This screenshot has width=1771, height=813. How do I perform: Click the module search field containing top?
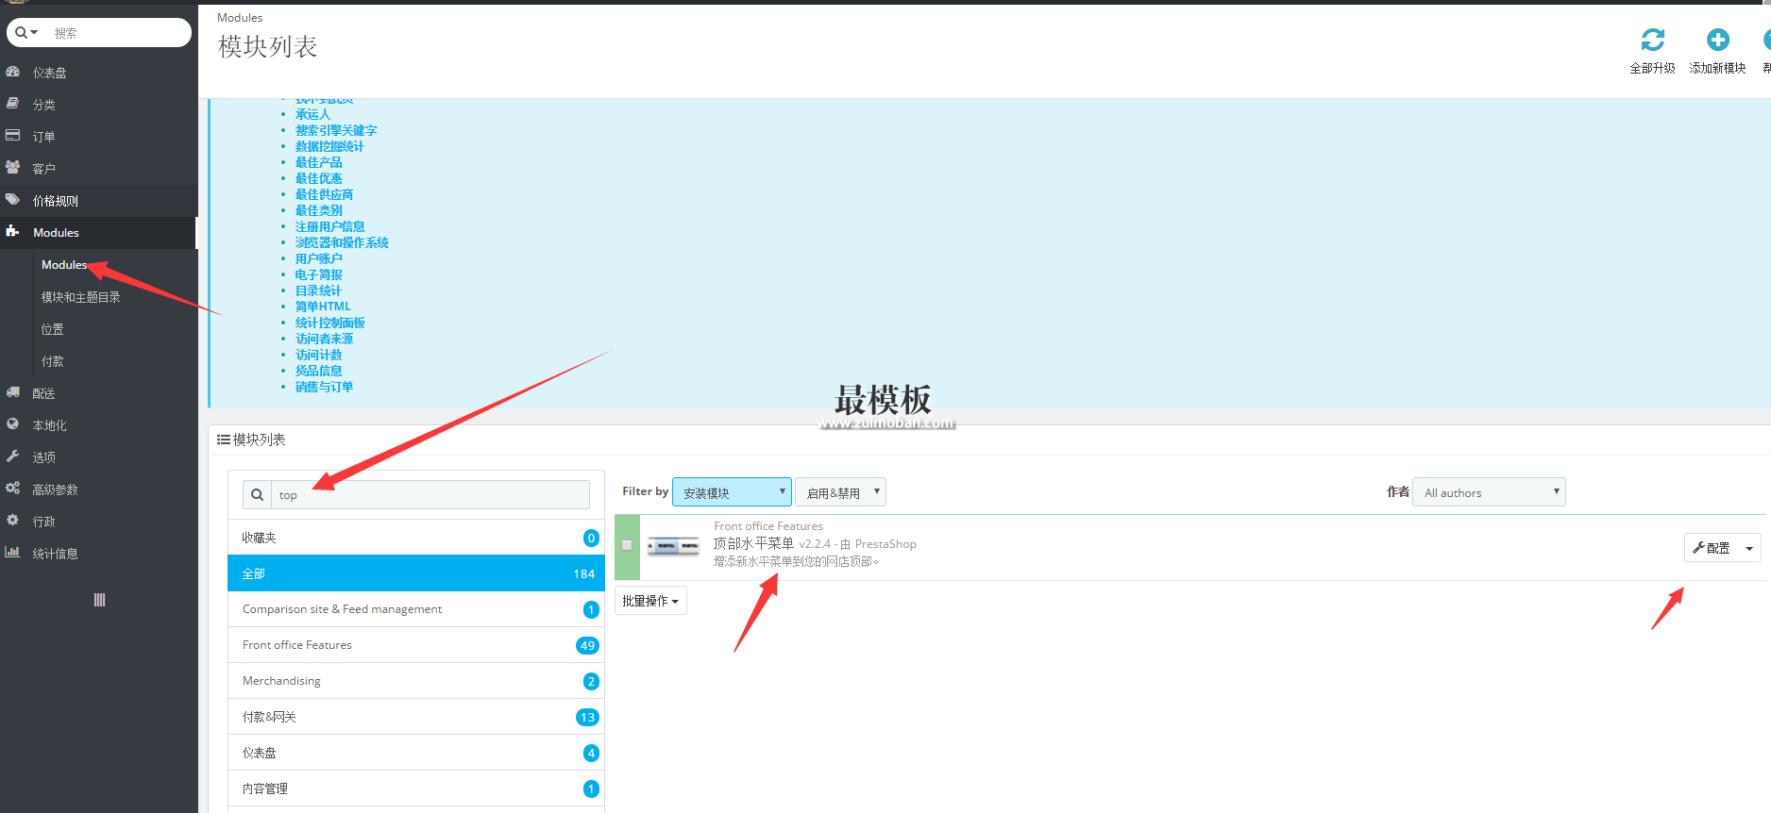click(430, 495)
